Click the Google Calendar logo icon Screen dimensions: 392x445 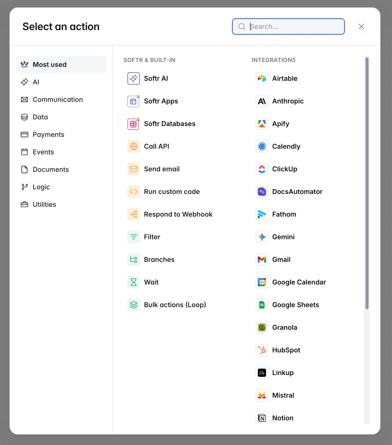pos(262,282)
